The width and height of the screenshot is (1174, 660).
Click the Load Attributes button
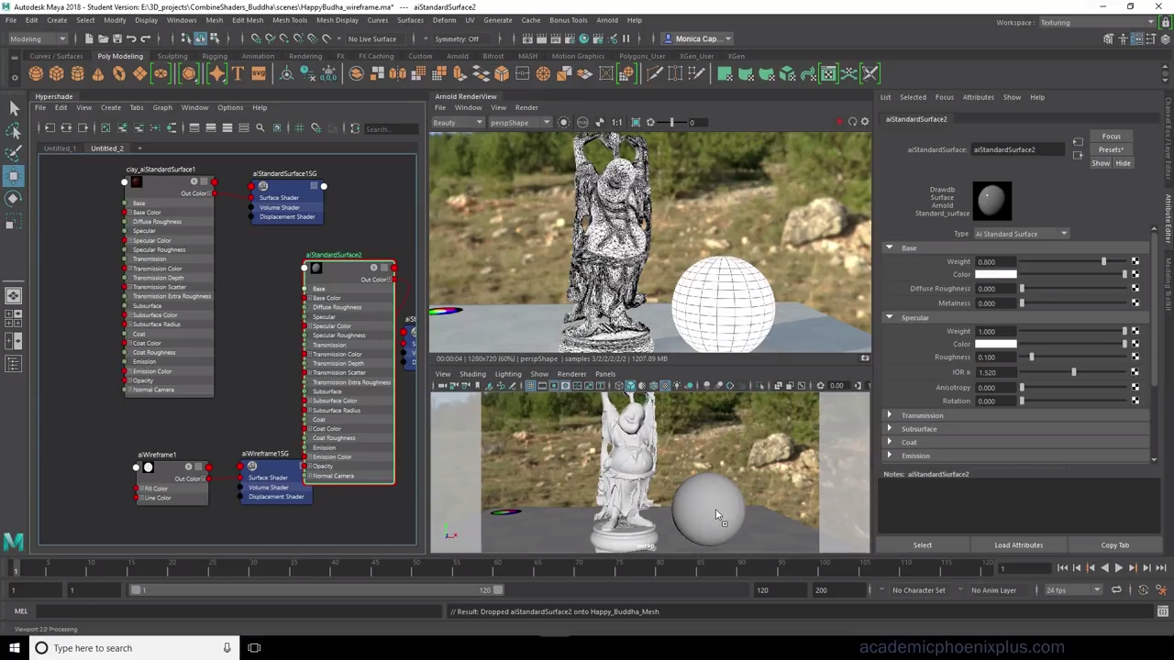(x=1018, y=545)
